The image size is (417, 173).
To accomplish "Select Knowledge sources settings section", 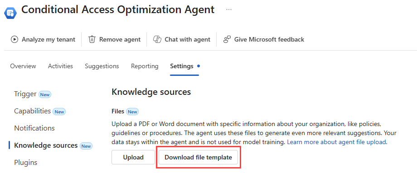I will (x=46, y=145).
